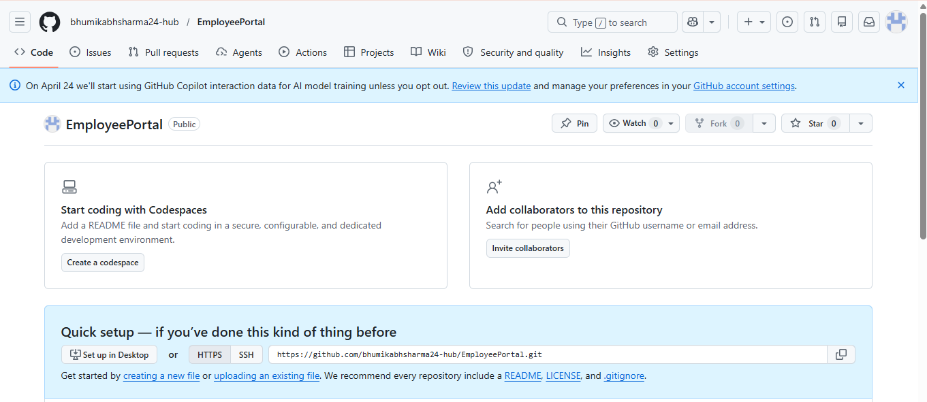Open the create new plus dropdown
This screenshot has width=927, height=402.
point(754,22)
